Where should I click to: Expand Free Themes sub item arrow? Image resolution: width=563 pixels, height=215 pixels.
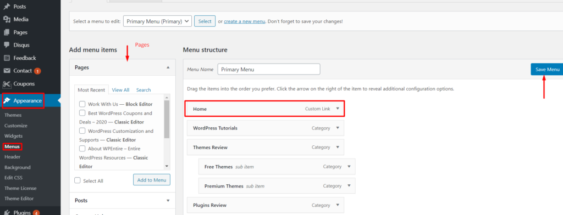click(349, 167)
